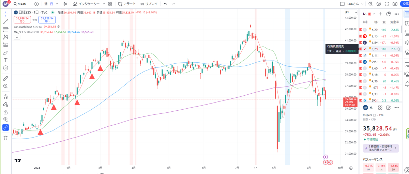Enter fullscreen chart mode
Image resolution: width=409 pixels, height=174 pixels.
[387, 4]
